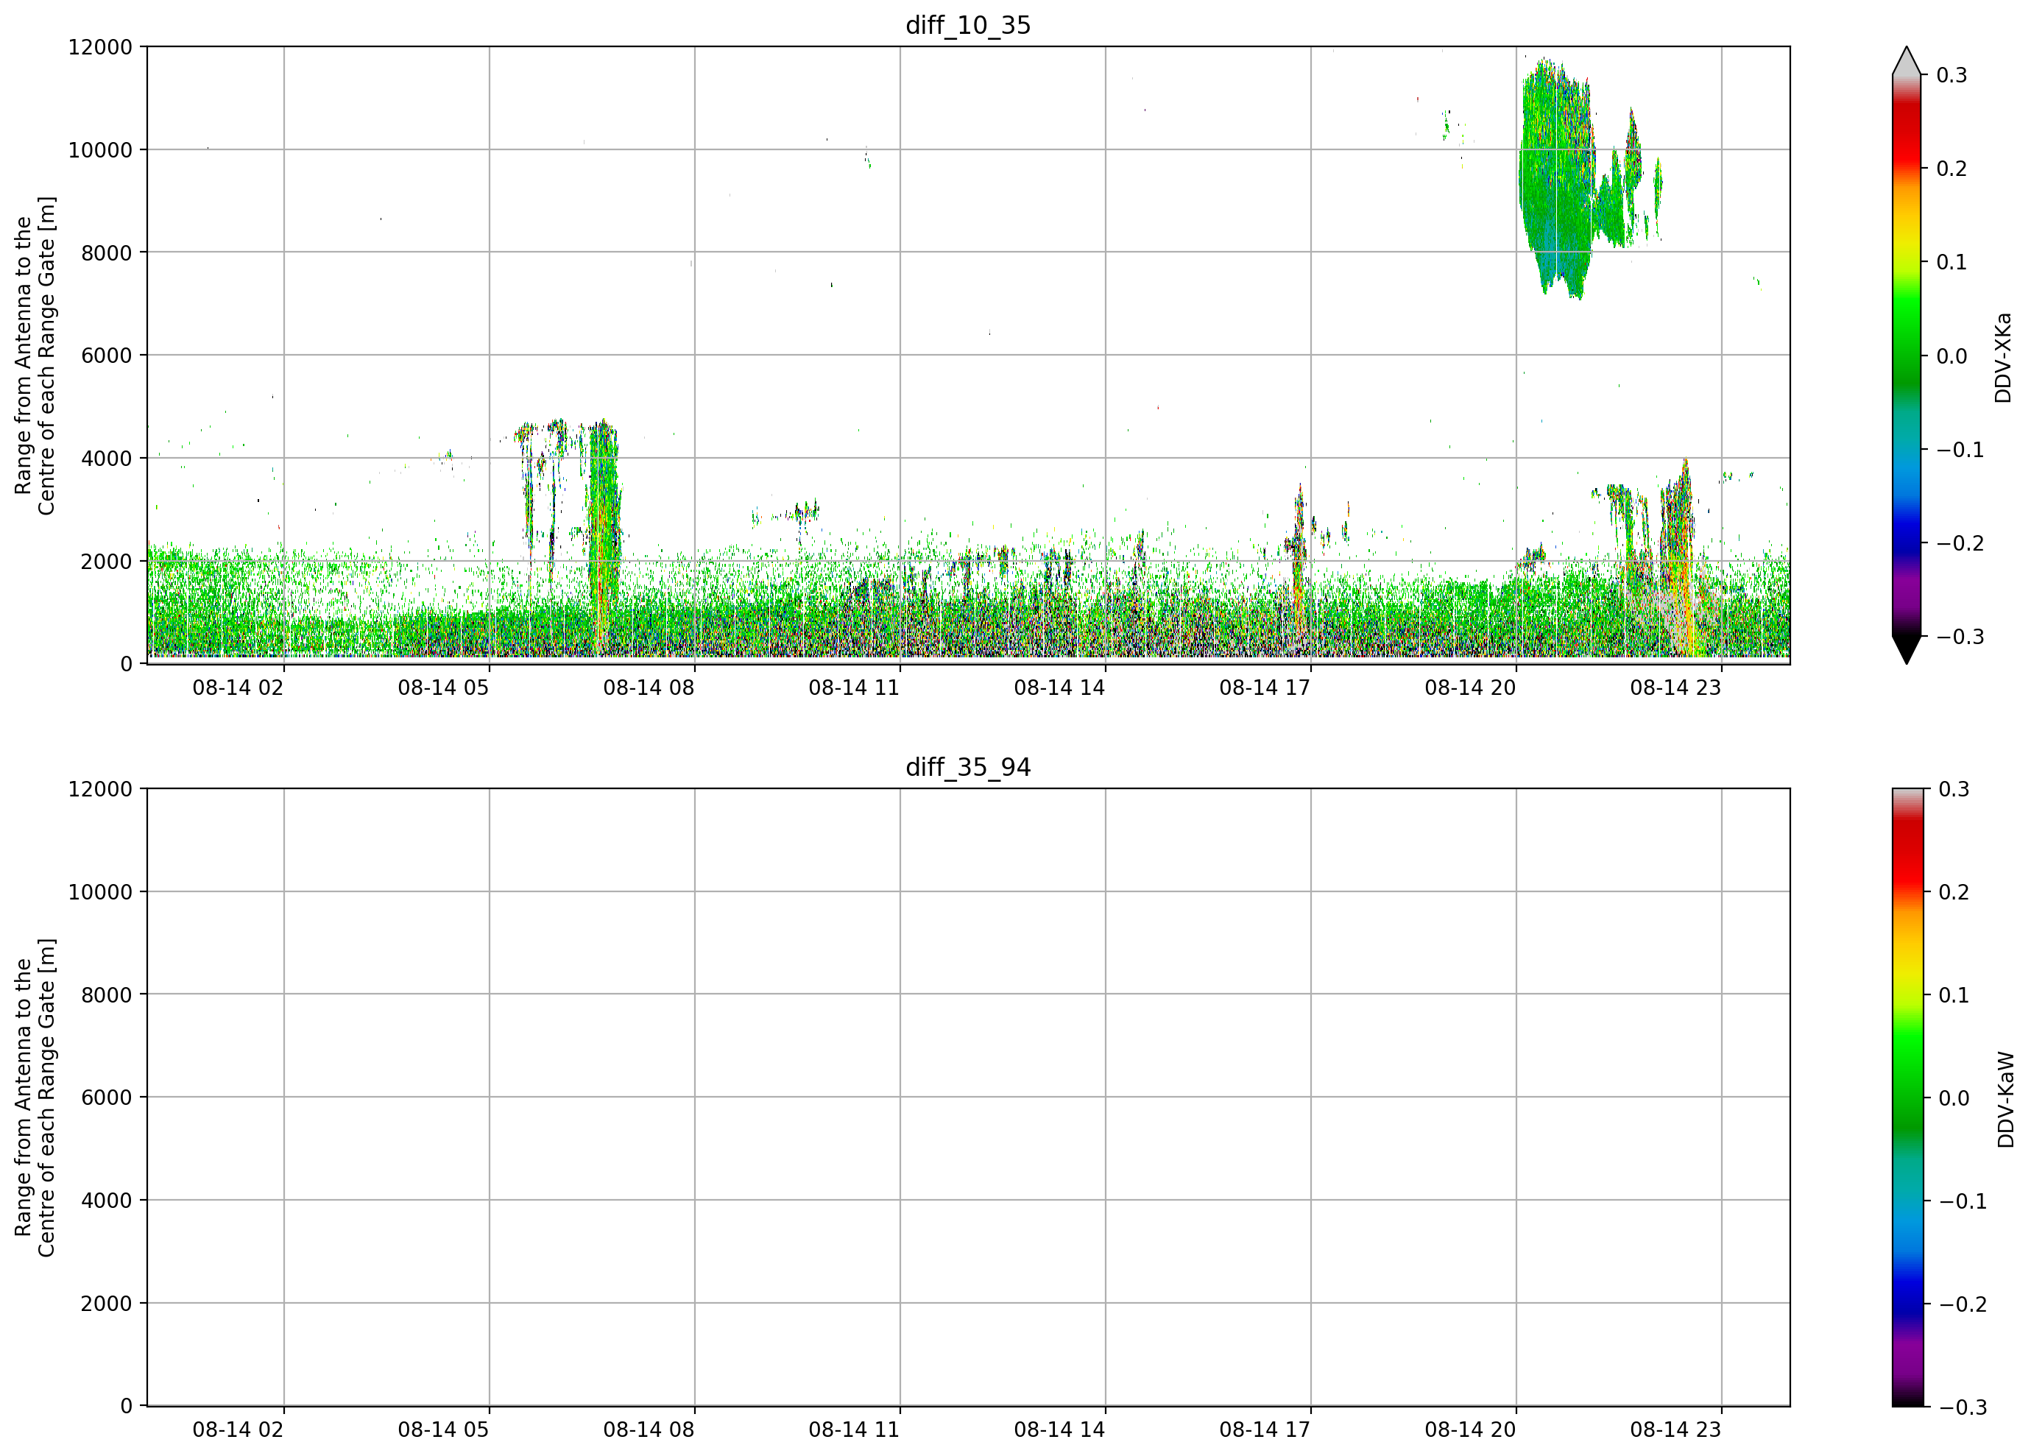The width and height of the screenshot is (2031, 1456).
Task: Click the 0.2 tick on the DDV-XKa colorbar
Action: pyautogui.click(x=1952, y=169)
